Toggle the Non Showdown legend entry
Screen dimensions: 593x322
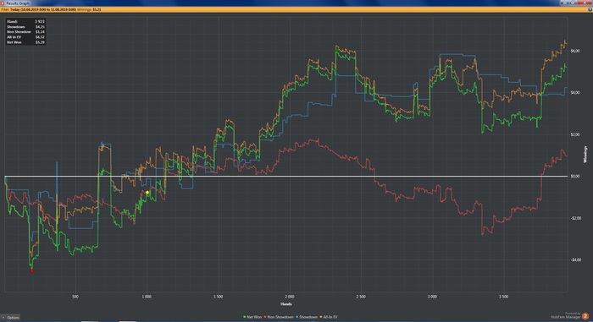(x=279, y=317)
